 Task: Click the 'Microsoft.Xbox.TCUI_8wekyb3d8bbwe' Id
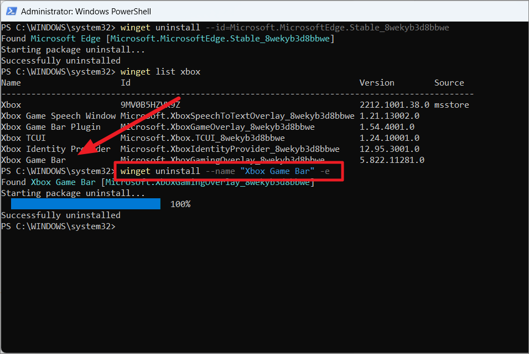(203, 138)
